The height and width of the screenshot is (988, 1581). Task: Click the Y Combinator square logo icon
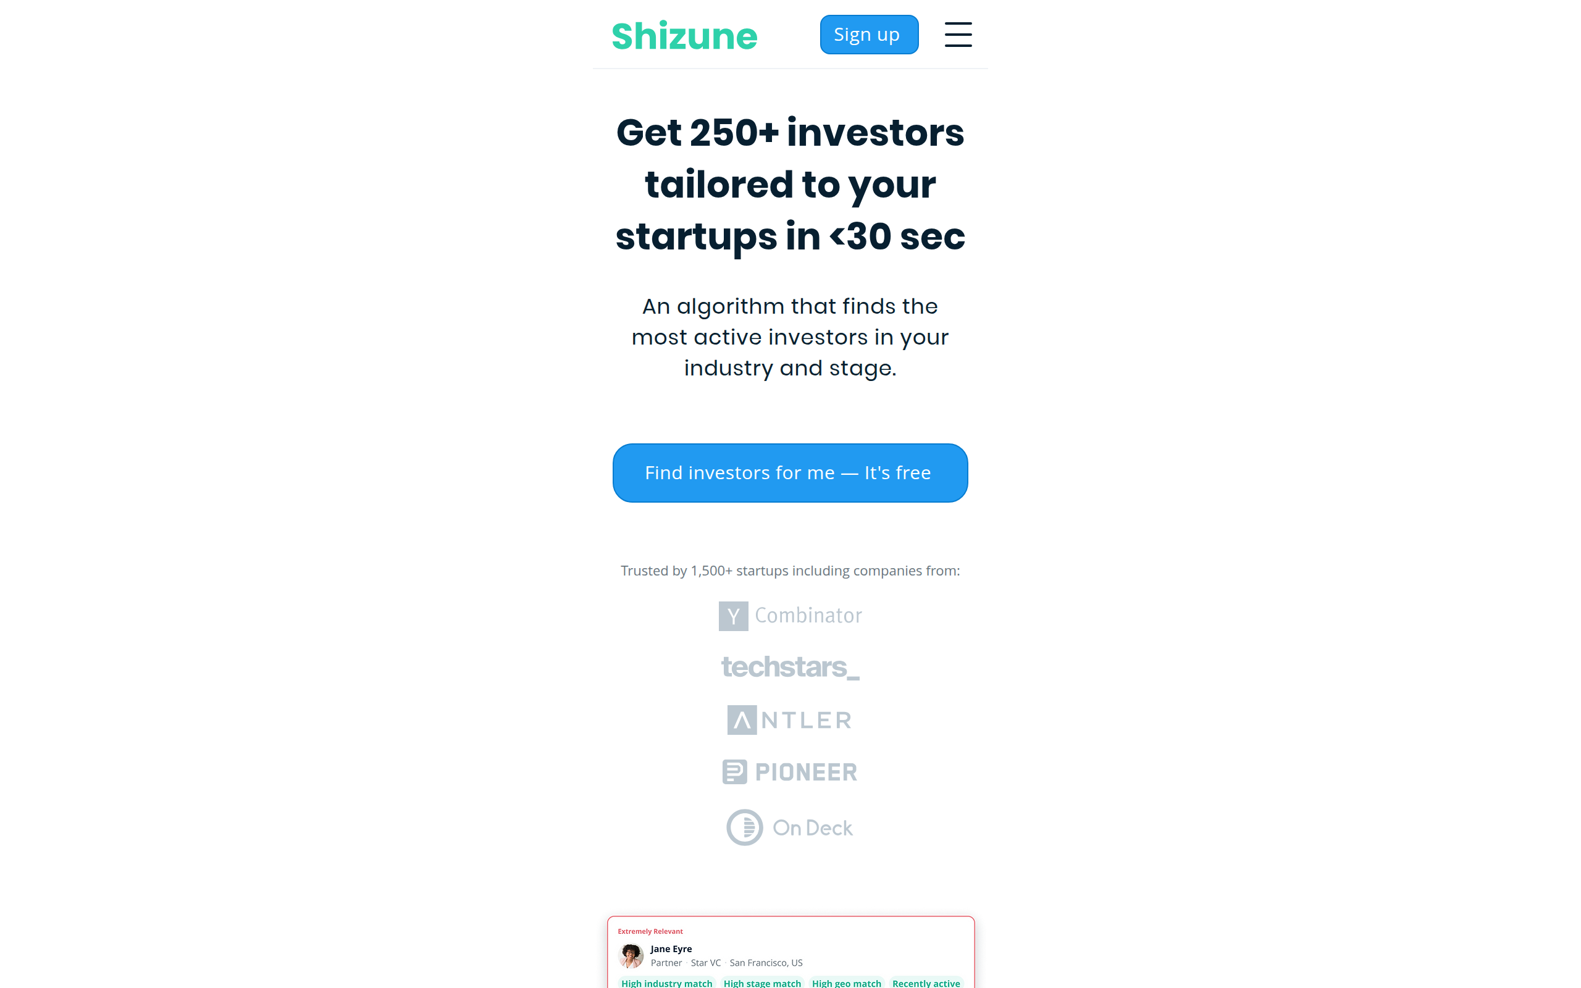click(x=733, y=616)
